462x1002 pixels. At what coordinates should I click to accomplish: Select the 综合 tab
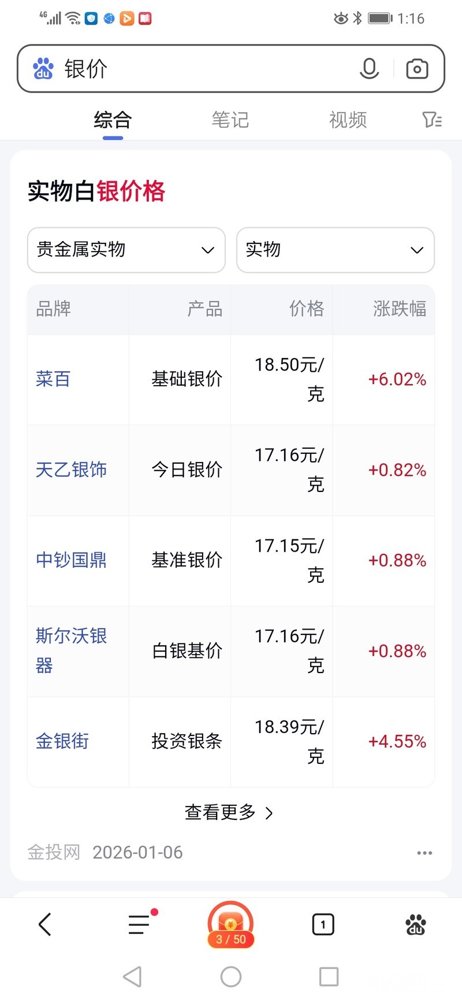click(x=113, y=120)
